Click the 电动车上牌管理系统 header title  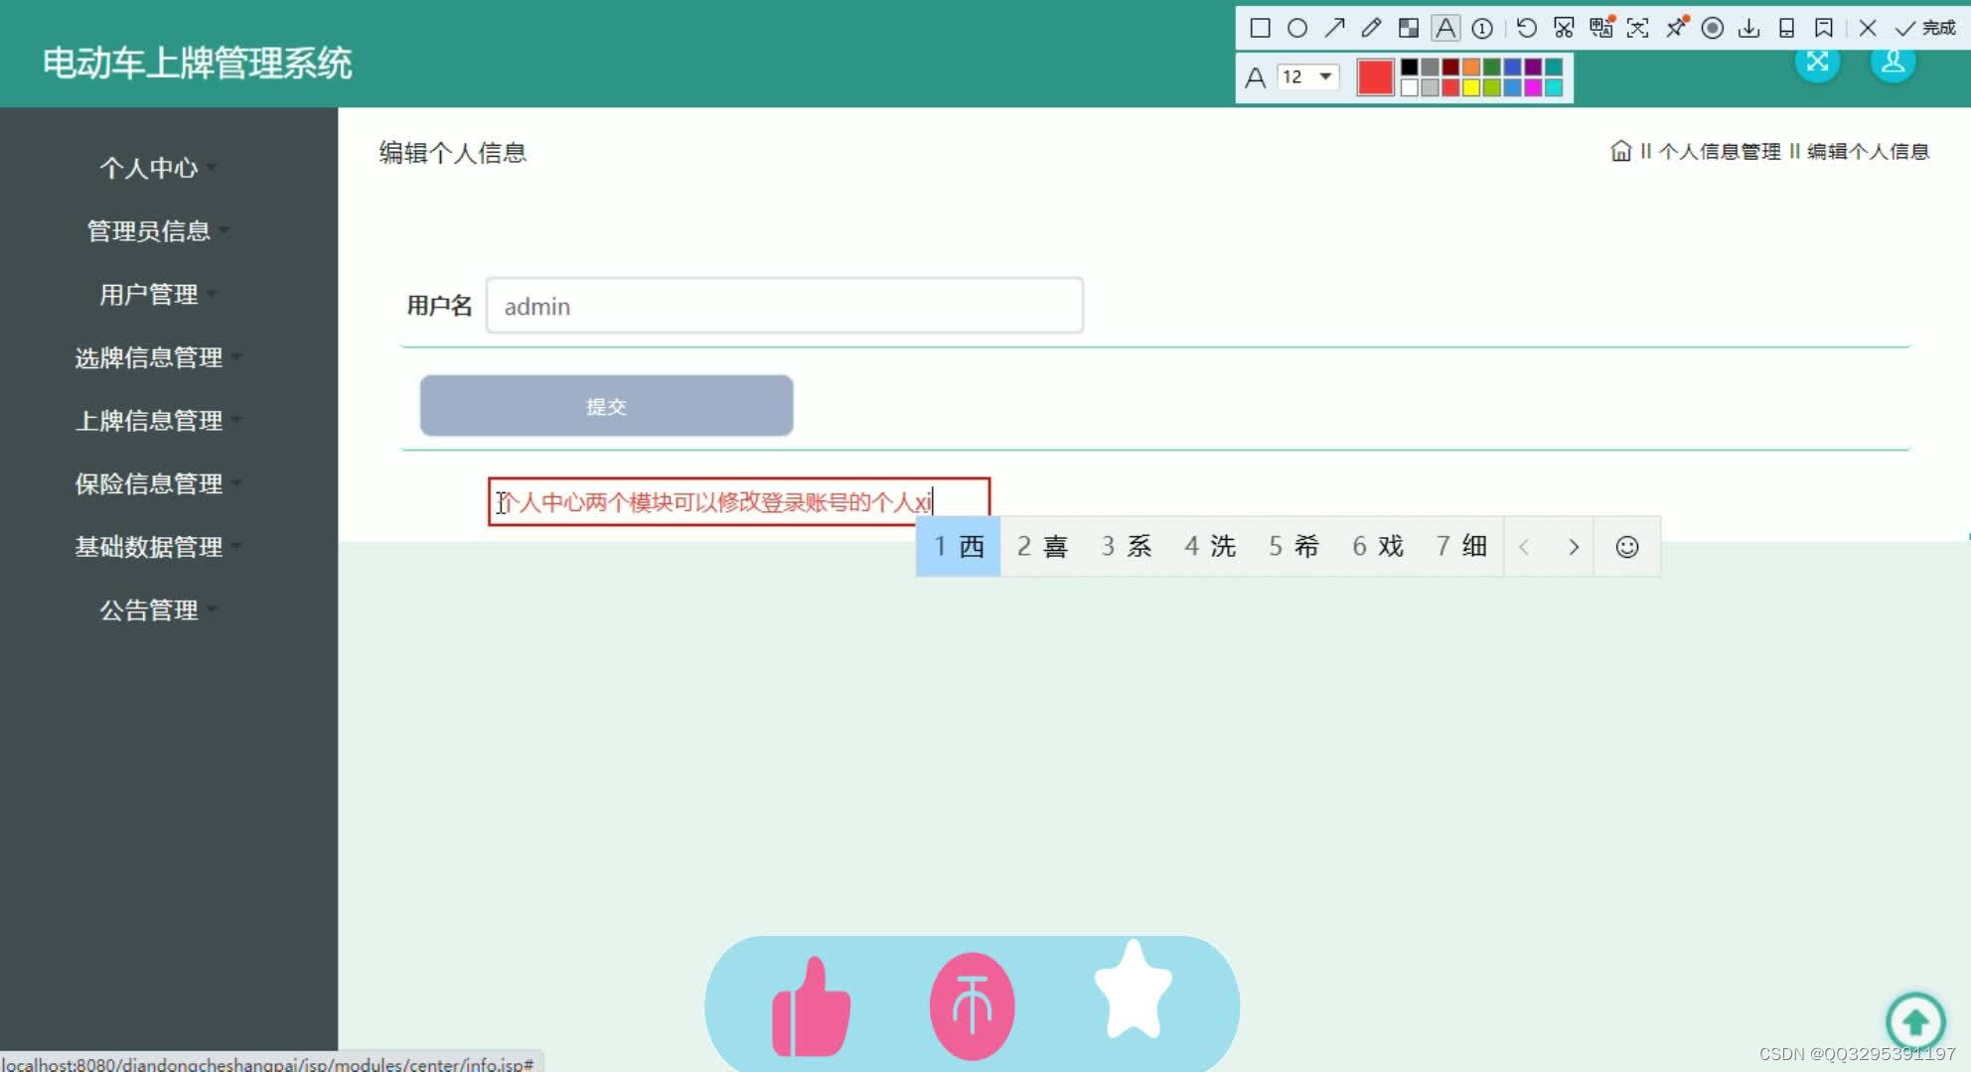pyautogui.click(x=197, y=64)
